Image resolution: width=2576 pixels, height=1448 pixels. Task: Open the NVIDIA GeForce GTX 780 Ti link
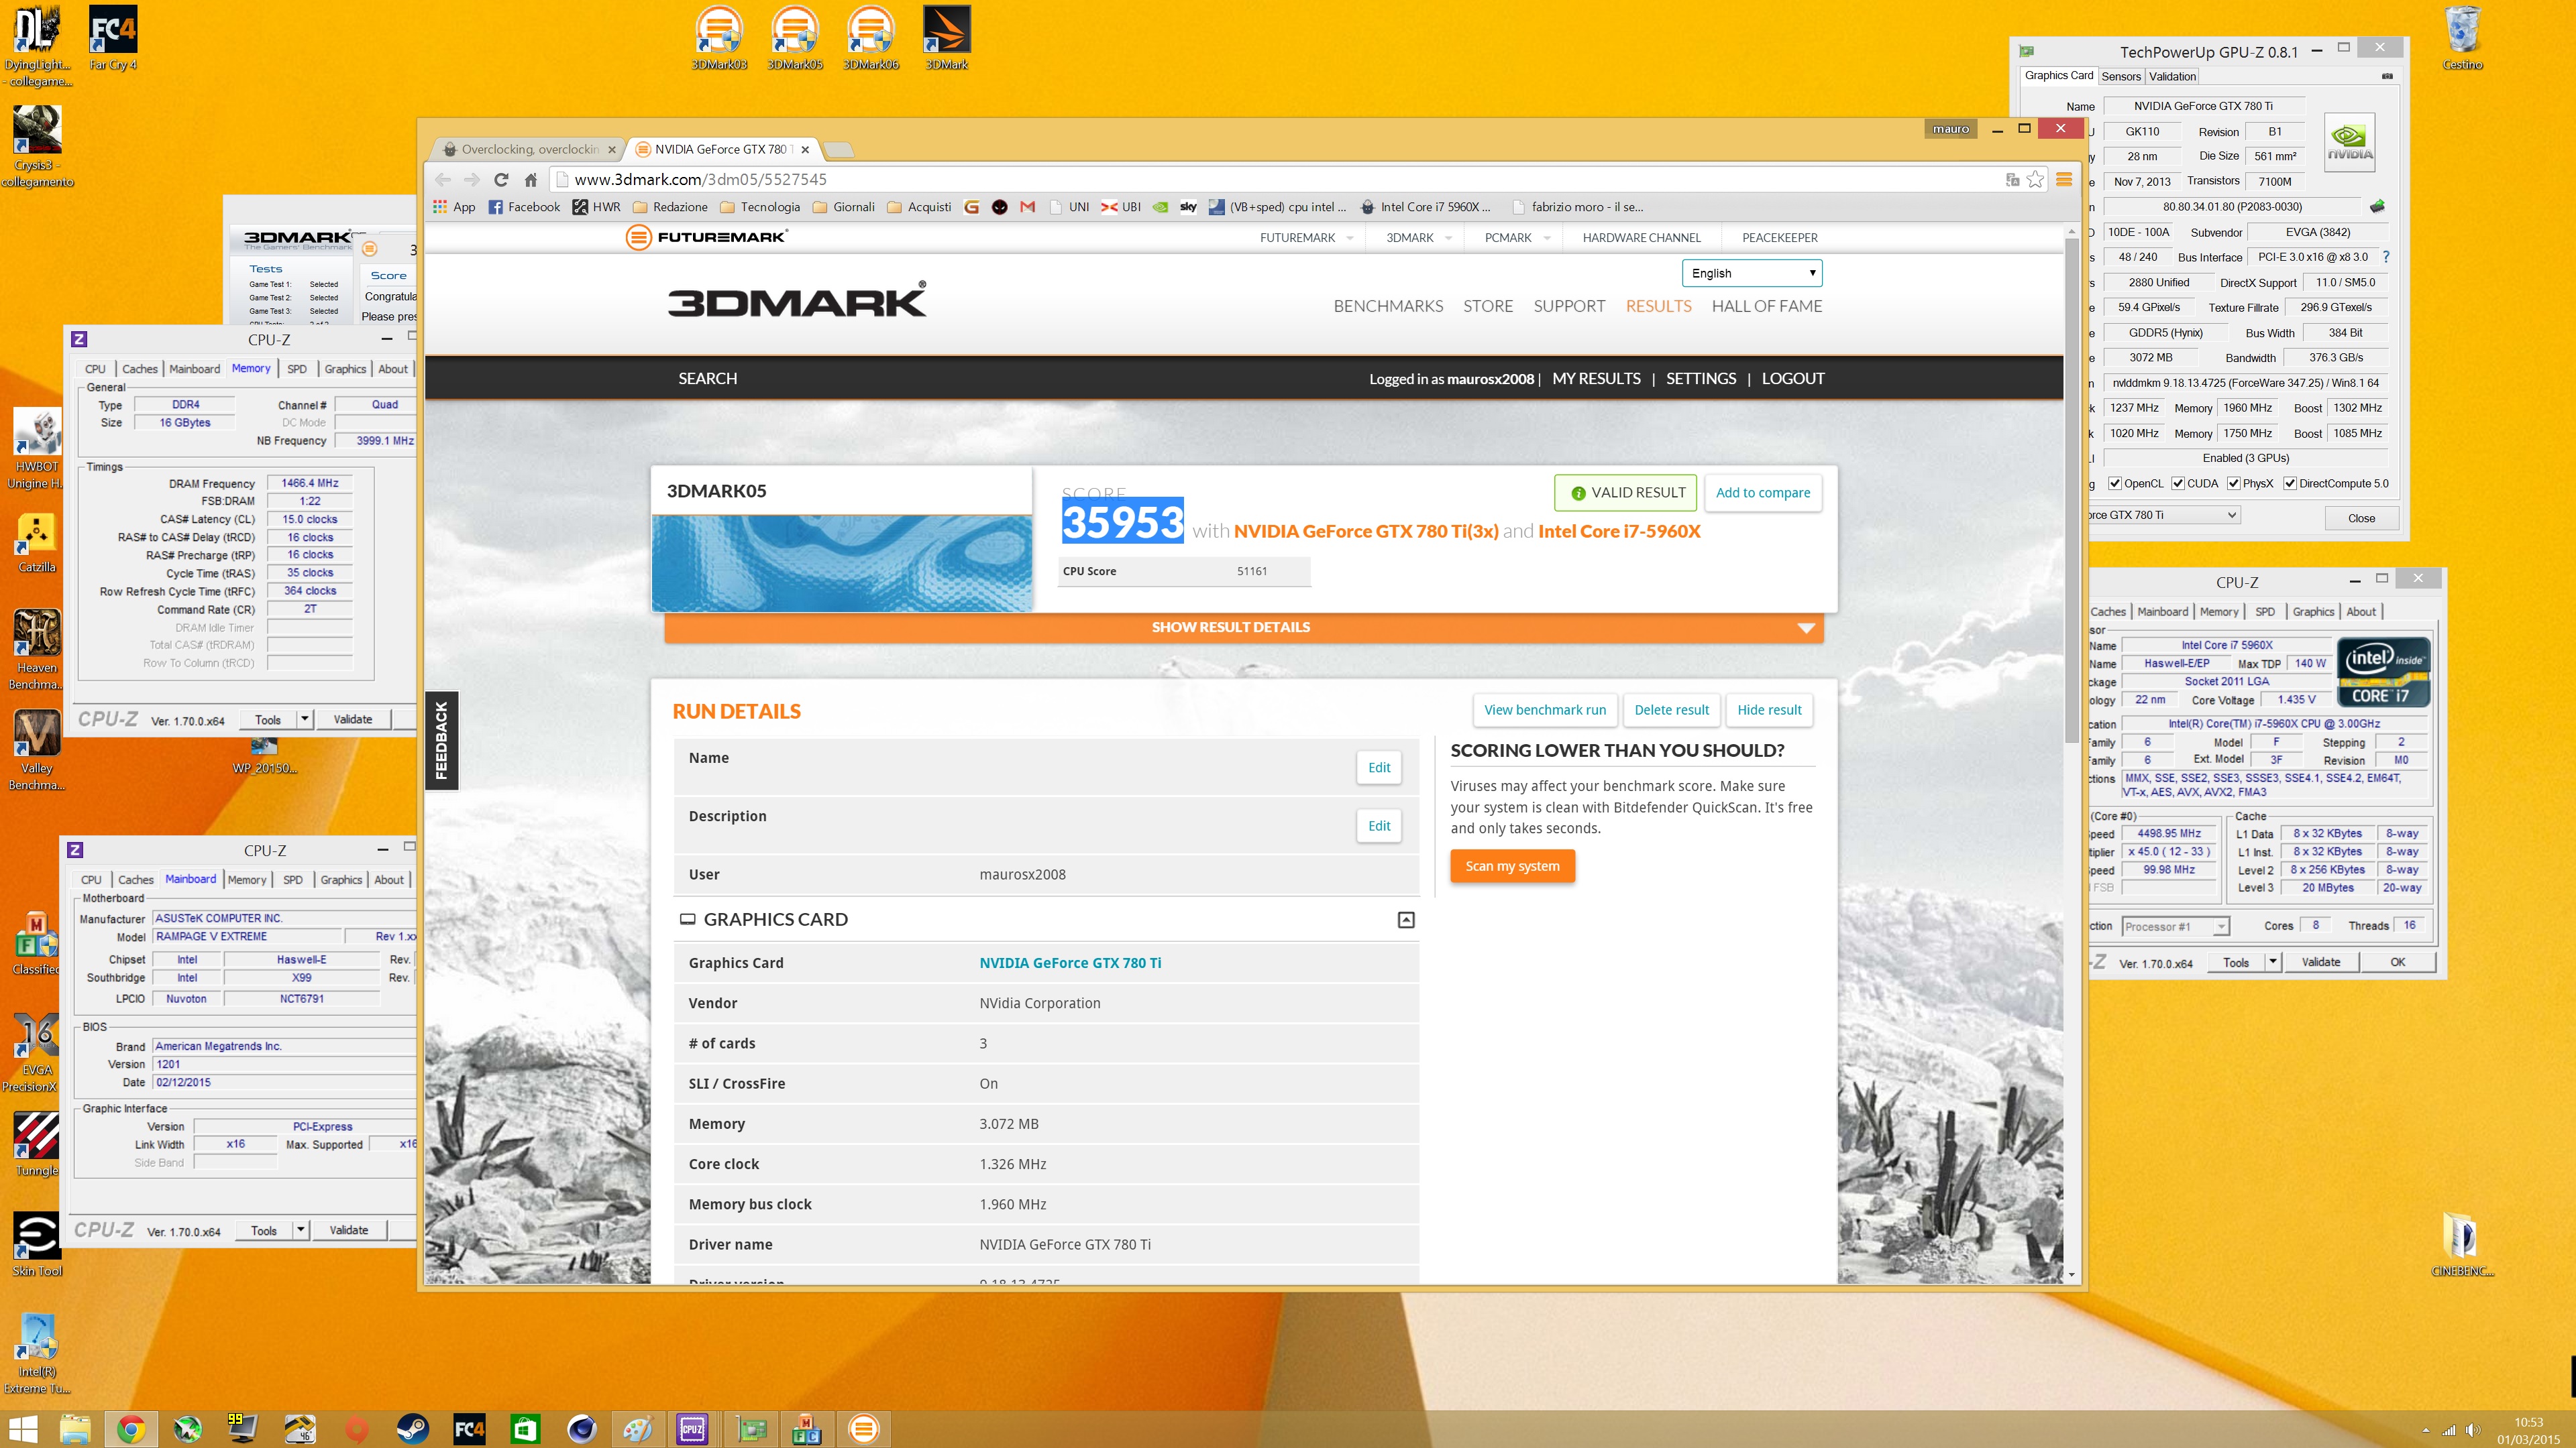1070,963
